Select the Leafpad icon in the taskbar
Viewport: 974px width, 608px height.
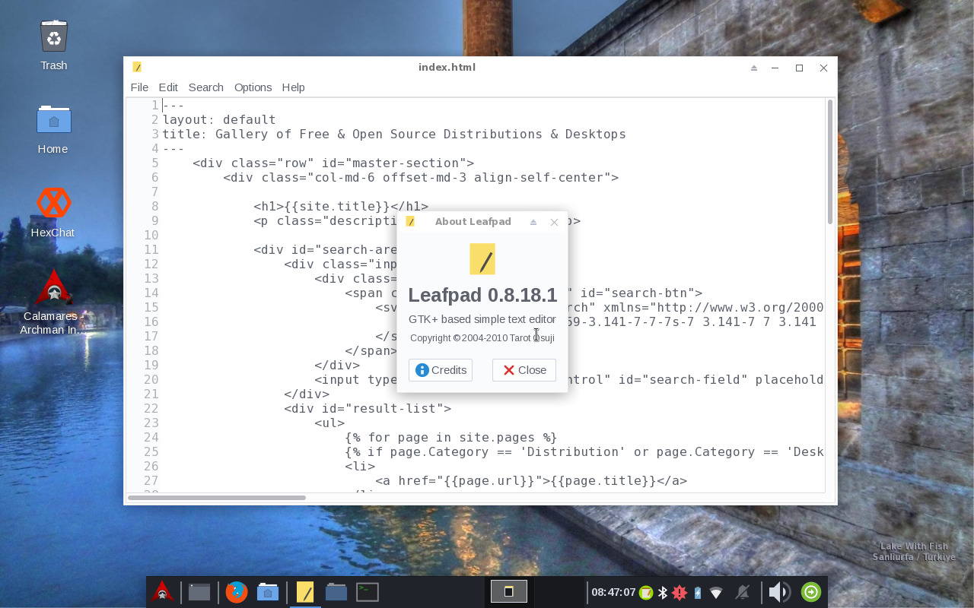click(305, 591)
